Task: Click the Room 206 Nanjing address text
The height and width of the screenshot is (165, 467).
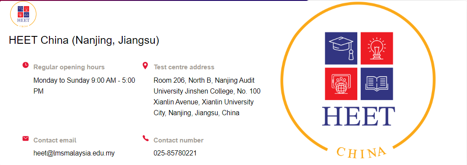Action: tap(207, 97)
